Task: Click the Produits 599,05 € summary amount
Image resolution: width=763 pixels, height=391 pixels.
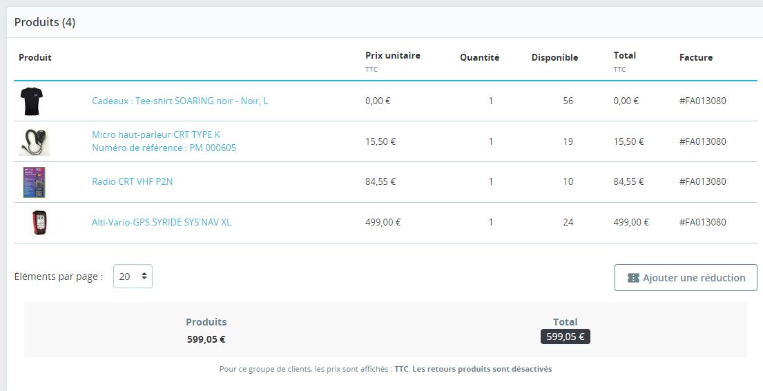Action: [x=206, y=339]
